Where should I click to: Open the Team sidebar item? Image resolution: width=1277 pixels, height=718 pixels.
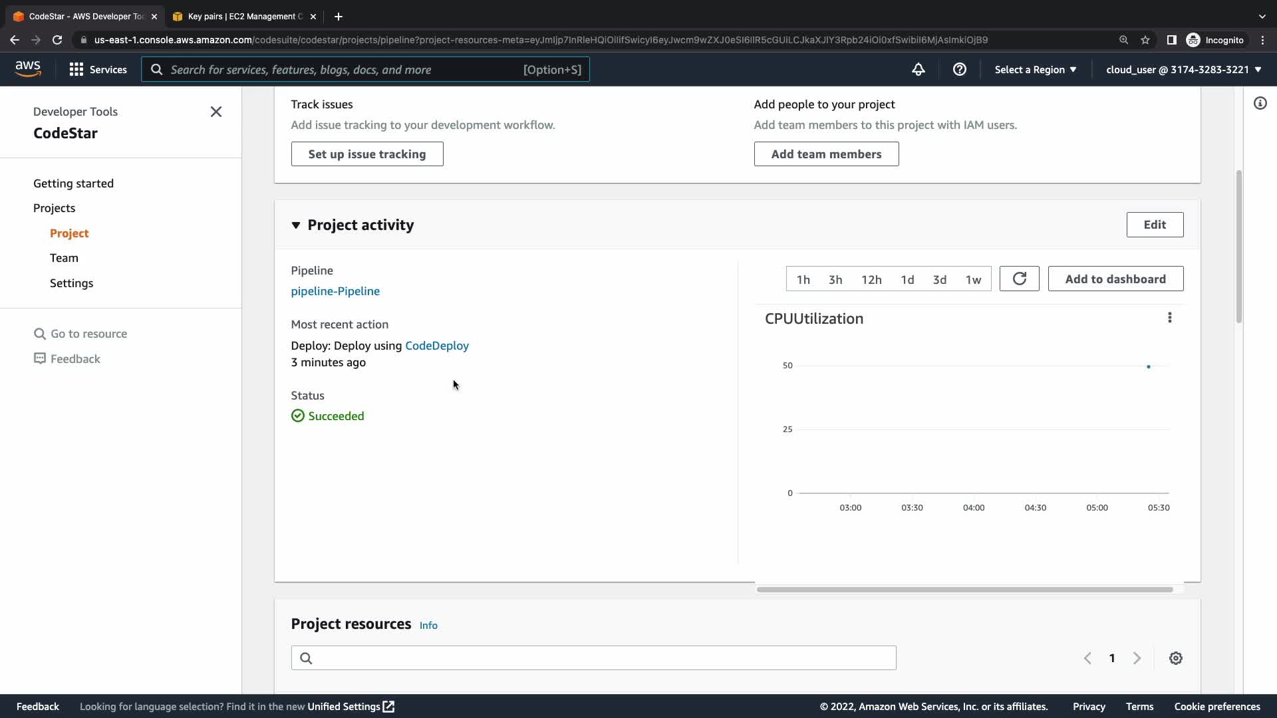coord(64,258)
